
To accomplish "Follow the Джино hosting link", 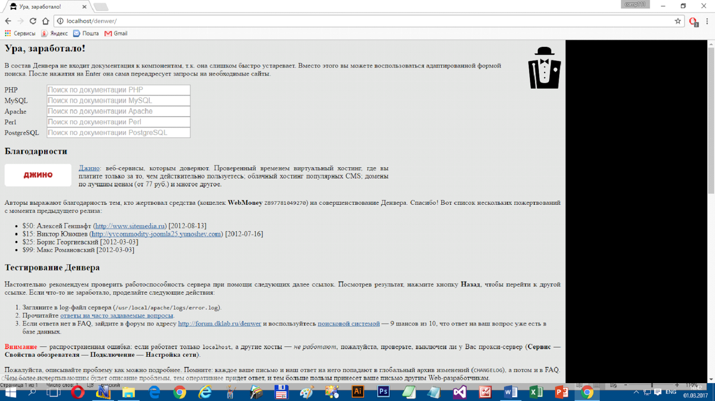I will pos(89,169).
